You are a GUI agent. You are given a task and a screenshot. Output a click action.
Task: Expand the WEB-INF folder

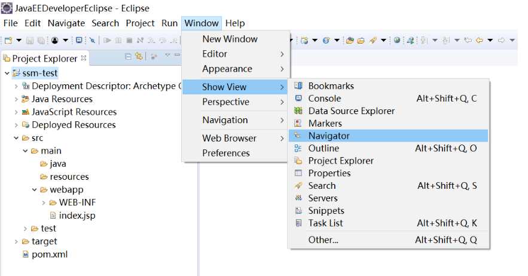click(x=44, y=203)
